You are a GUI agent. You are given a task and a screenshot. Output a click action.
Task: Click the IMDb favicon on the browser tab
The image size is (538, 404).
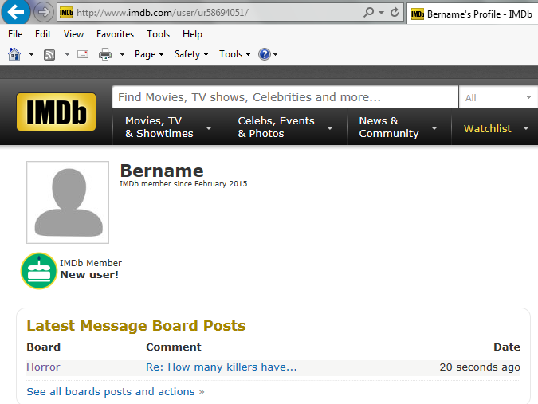tap(417, 14)
